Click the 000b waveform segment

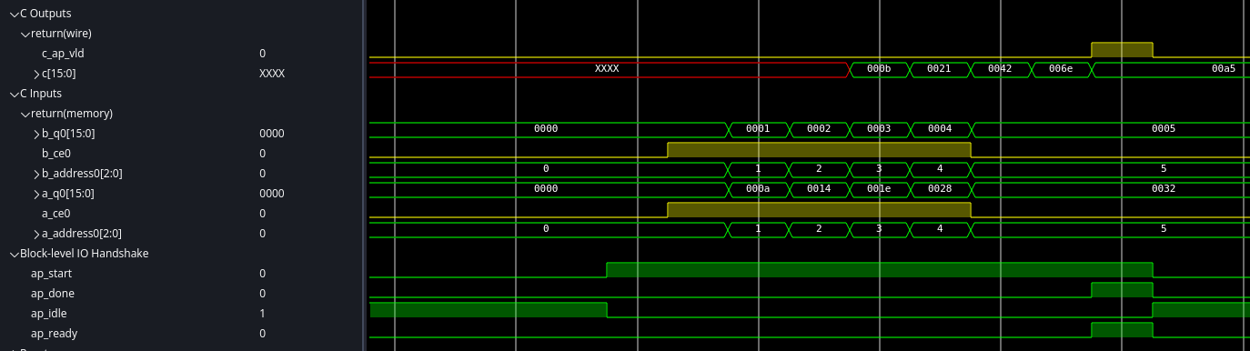(879, 69)
